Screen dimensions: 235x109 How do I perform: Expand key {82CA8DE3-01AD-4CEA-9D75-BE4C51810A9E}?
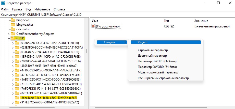(x=13, y=93)
